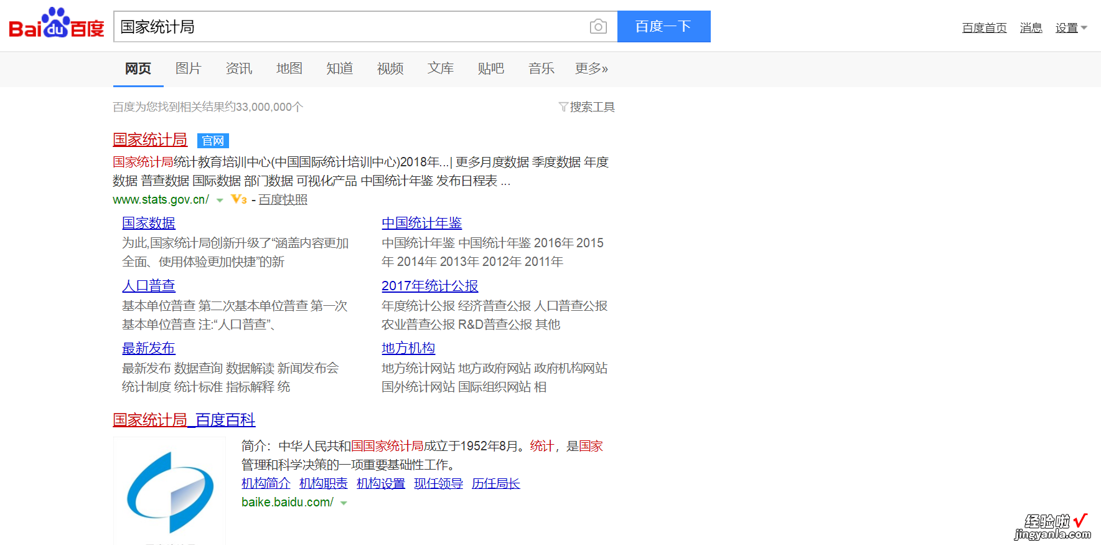1101x545 pixels.
Task: Click the 百度一下 search button
Action: pyautogui.click(x=663, y=27)
